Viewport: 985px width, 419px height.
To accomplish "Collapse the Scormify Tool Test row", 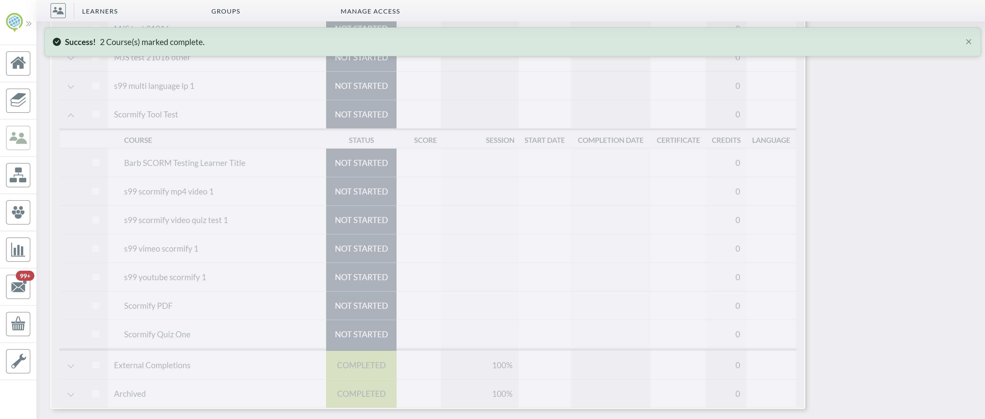I will [71, 115].
